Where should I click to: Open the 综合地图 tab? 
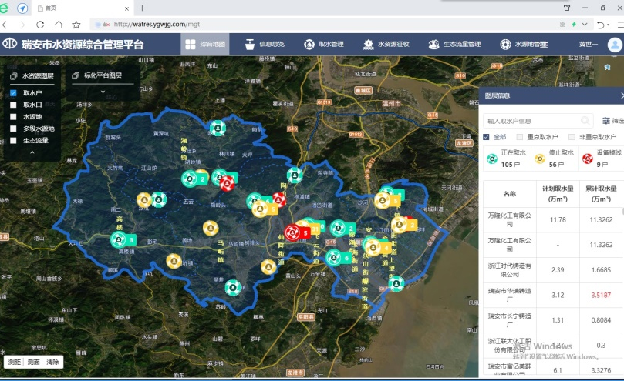click(205, 44)
